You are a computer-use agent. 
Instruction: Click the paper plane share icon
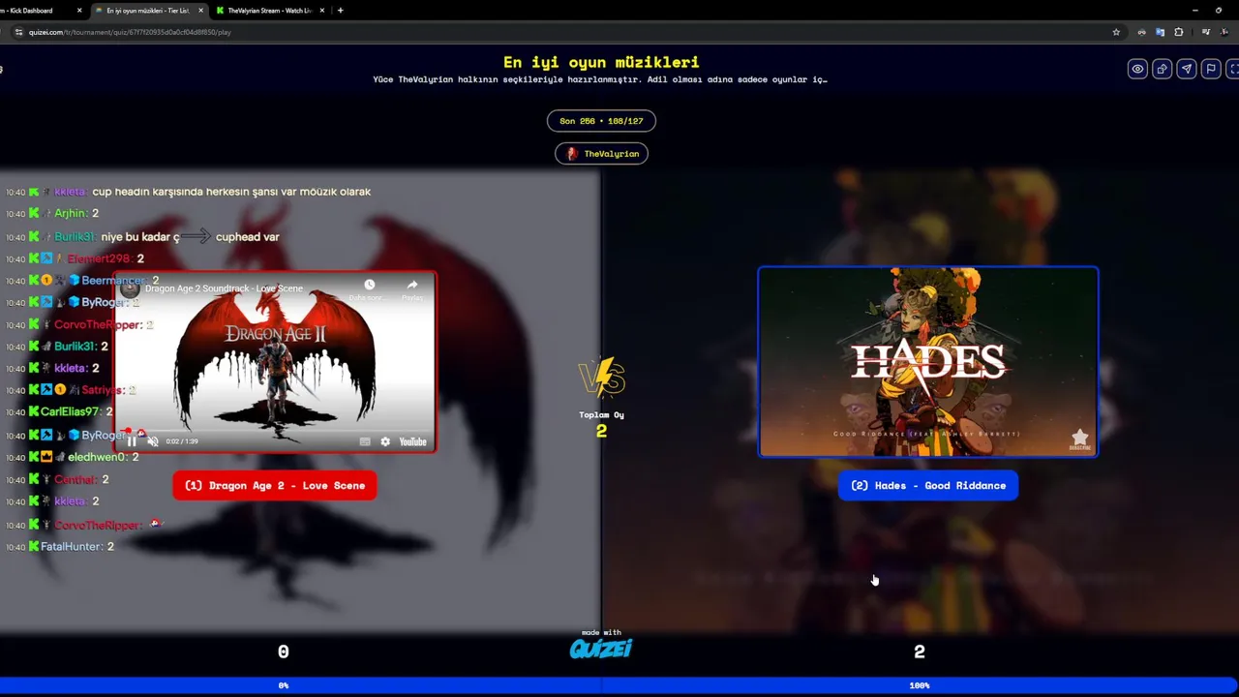point(1186,69)
